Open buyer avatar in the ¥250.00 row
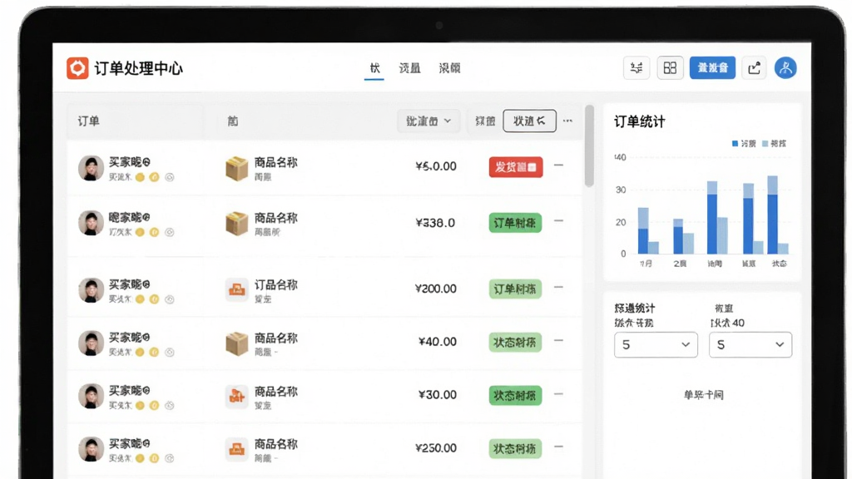This screenshot has width=852, height=479. click(91, 449)
